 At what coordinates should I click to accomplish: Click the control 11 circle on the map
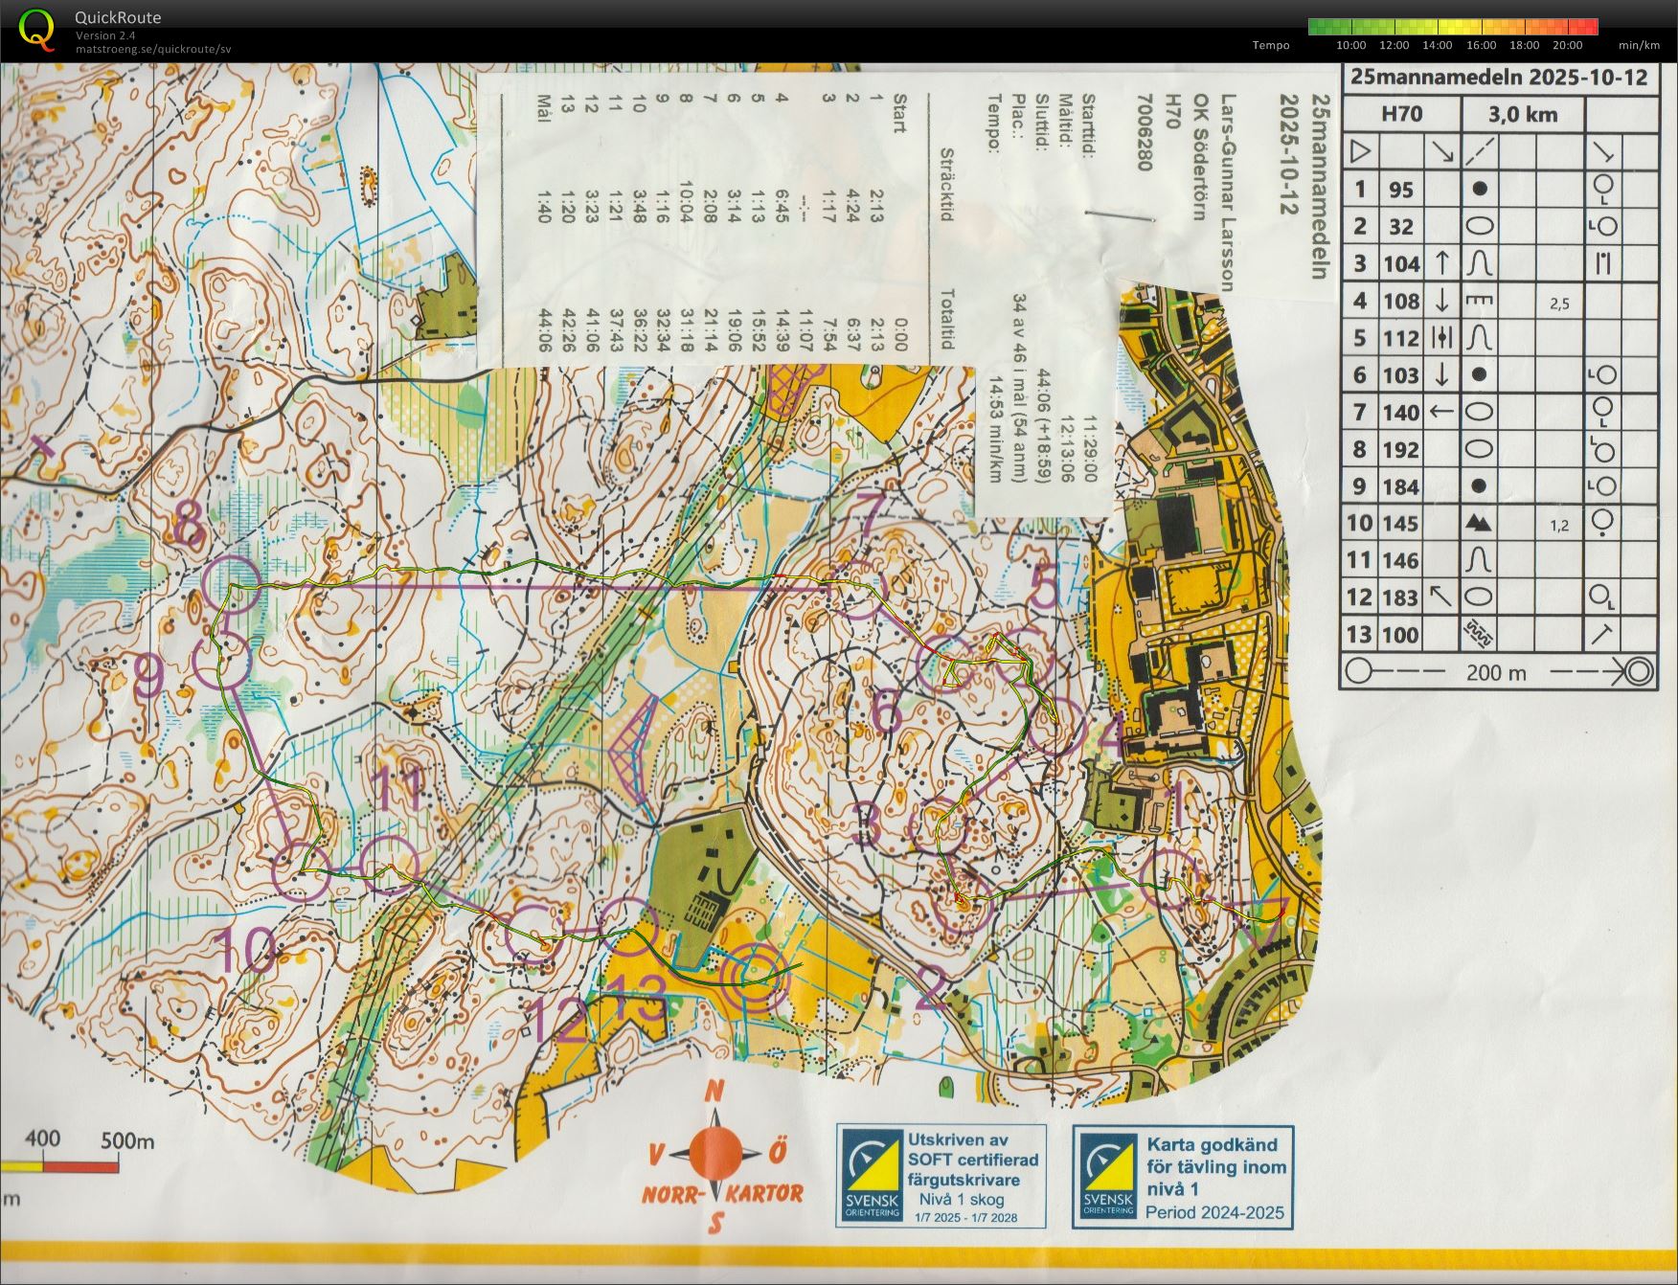coord(390,865)
